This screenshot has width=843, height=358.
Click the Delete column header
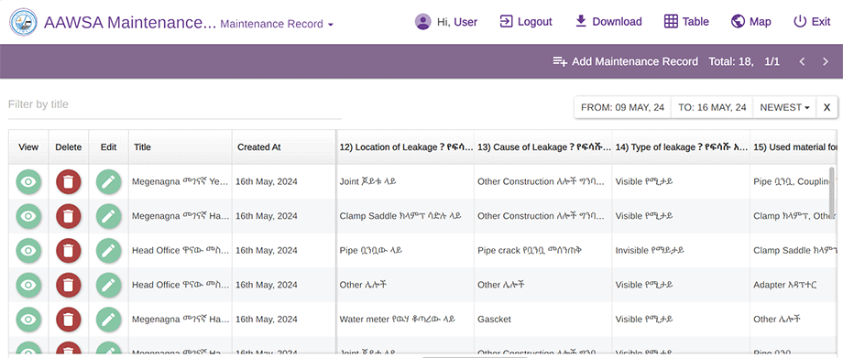pyautogui.click(x=69, y=146)
